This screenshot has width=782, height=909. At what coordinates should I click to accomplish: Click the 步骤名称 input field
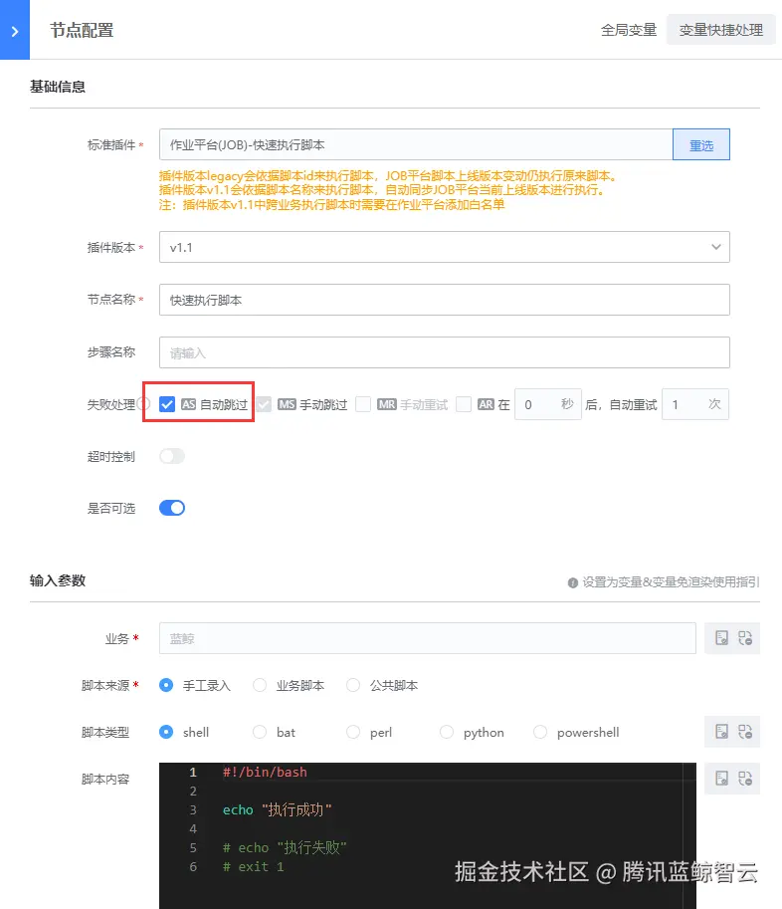tap(445, 352)
